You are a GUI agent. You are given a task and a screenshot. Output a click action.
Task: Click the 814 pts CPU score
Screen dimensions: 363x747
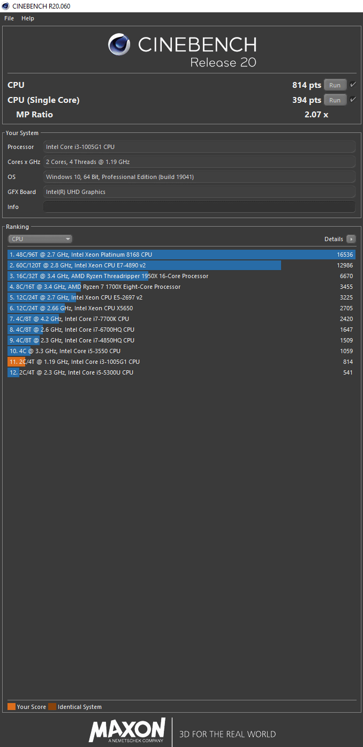point(307,85)
